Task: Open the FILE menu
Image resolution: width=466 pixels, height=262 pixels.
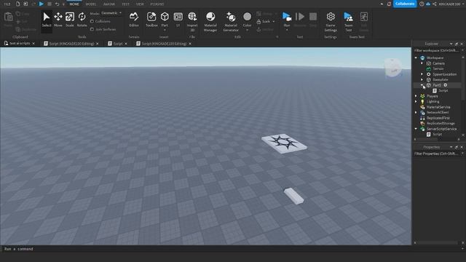Action: click(7, 4)
